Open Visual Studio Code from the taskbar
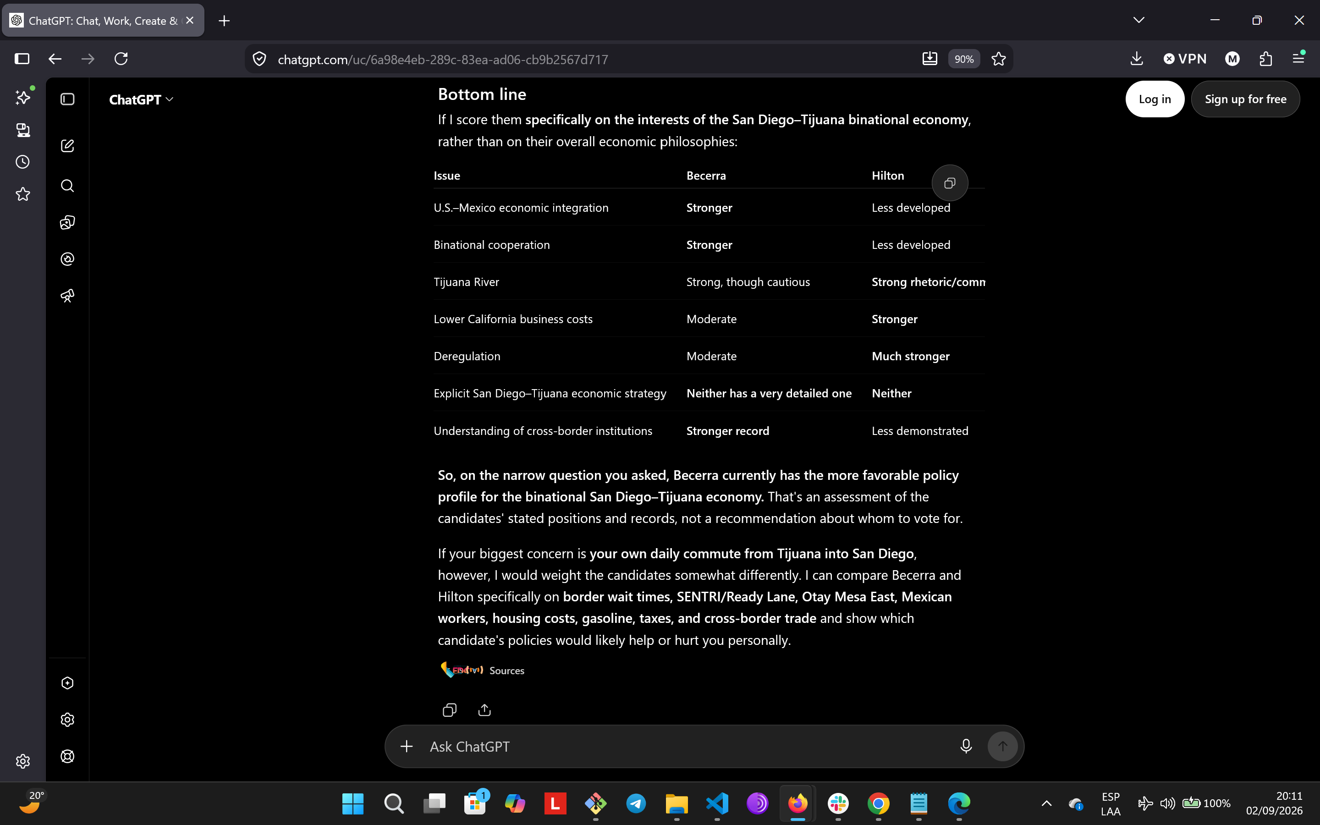This screenshot has width=1320, height=825. (717, 803)
